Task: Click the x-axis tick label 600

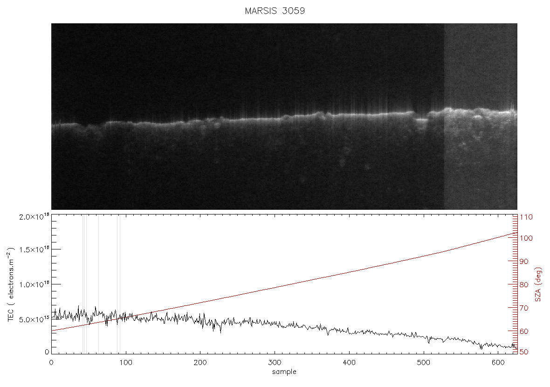Action: pos(498,362)
